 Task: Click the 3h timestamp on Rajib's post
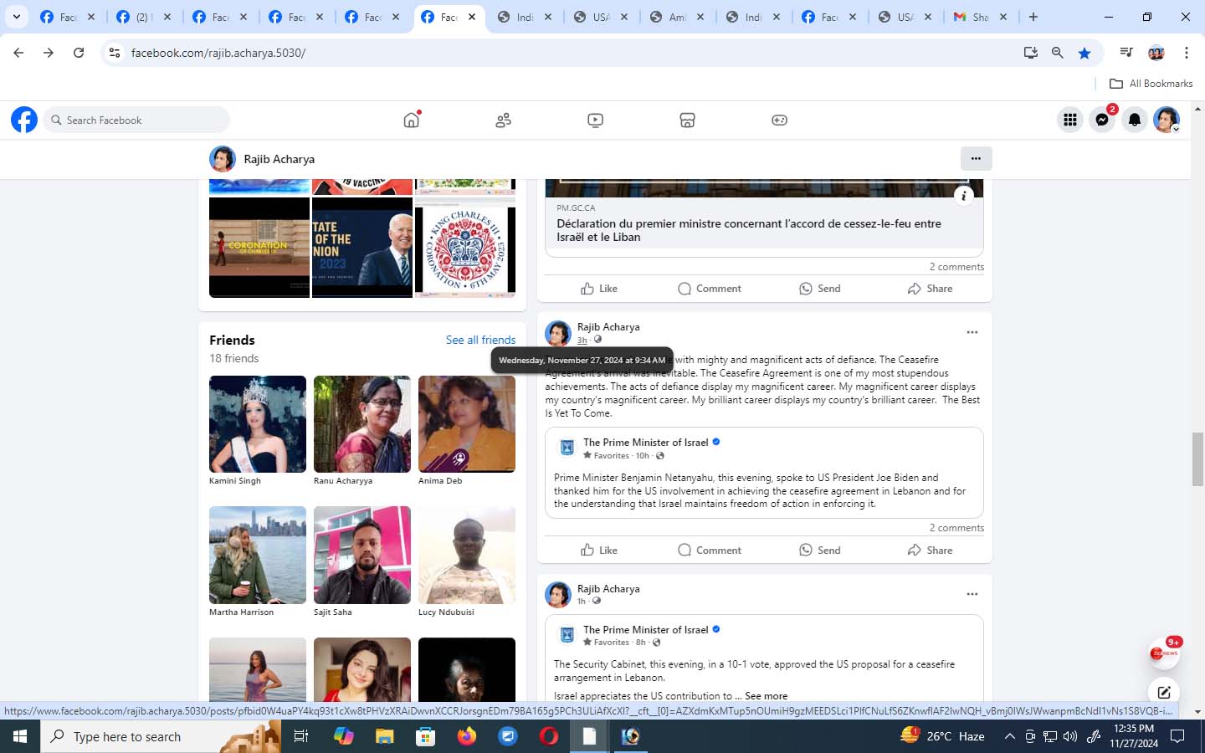coord(582,341)
